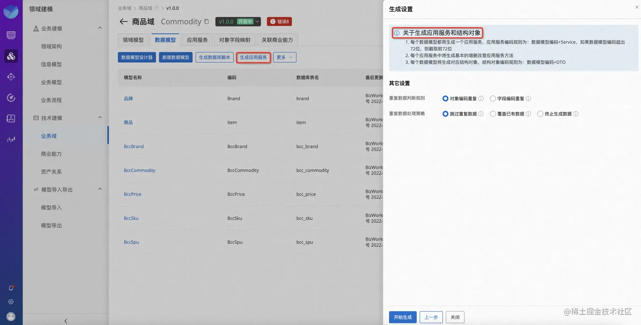
Task: Select the 字段编码重复 radio button
Action: pos(493,99)
